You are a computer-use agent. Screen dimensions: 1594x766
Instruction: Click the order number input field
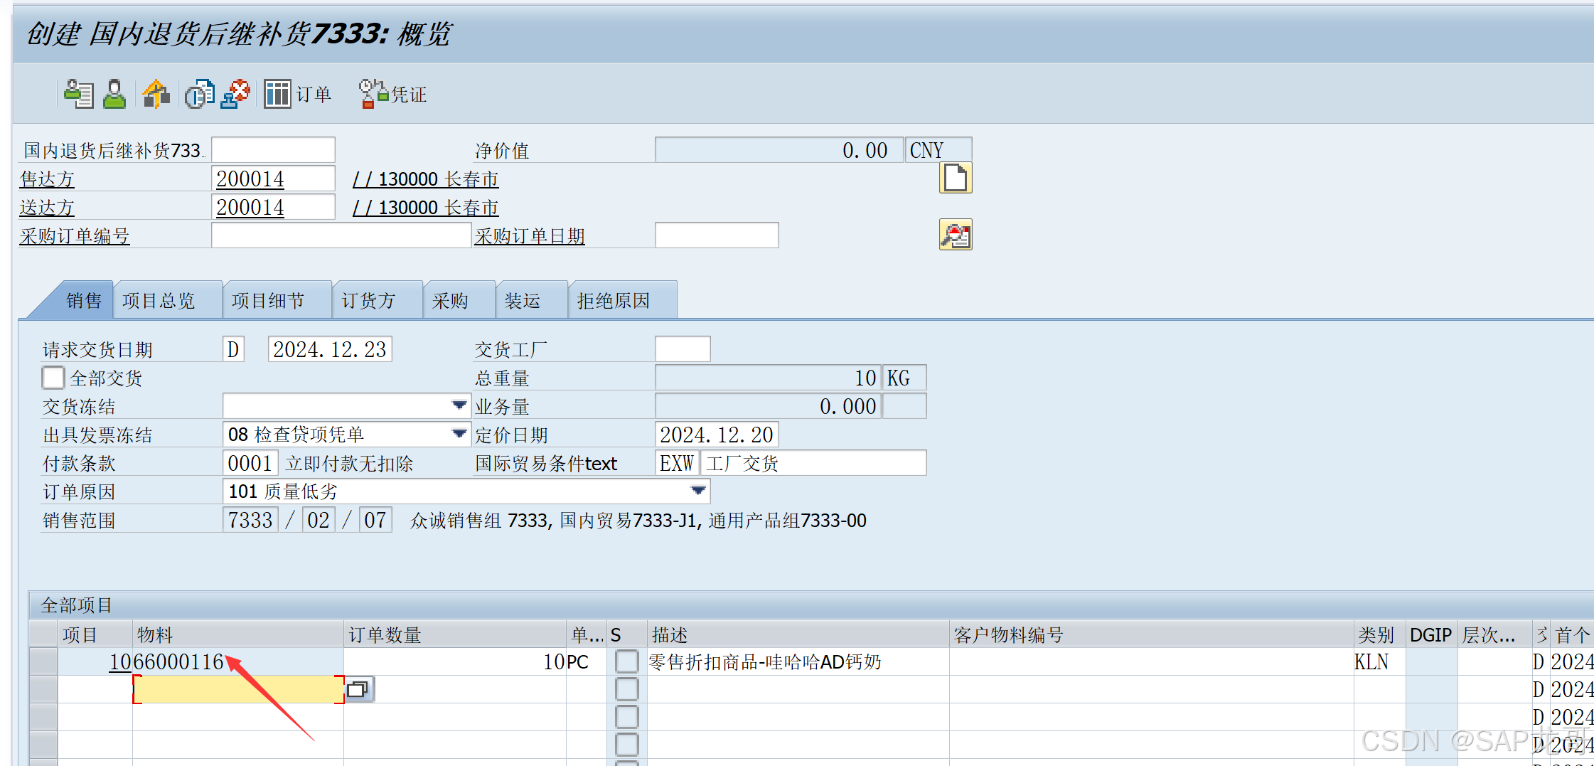[x=273, y=149]
